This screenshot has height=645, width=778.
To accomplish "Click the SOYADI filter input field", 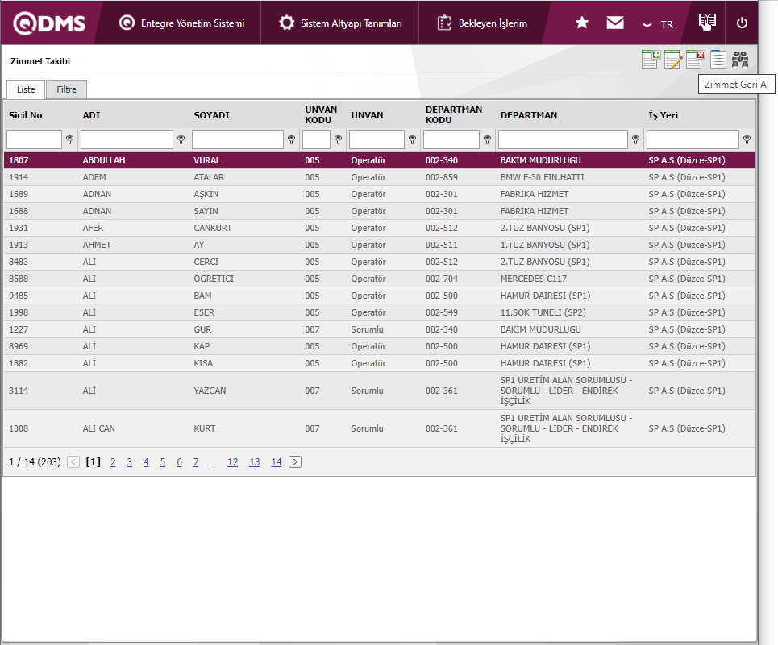I will (238, 140).
